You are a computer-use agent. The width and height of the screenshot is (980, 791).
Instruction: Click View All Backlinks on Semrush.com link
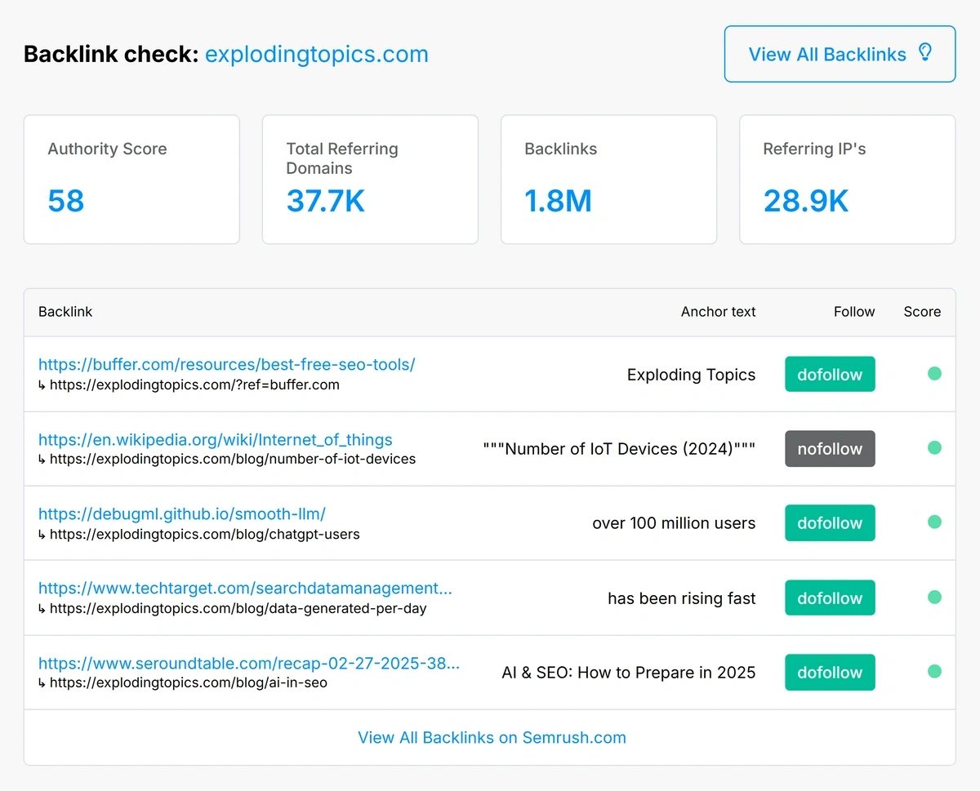click(x=492, y=737)
